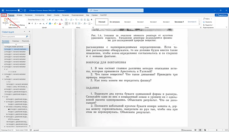Toggle superscript formatting
This screenshot has height=139, width=229.
(x=47, y=23)
